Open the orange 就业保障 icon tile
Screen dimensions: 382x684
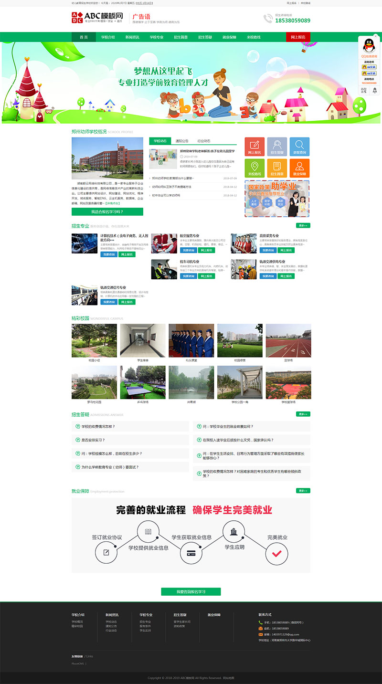(299, 168)
